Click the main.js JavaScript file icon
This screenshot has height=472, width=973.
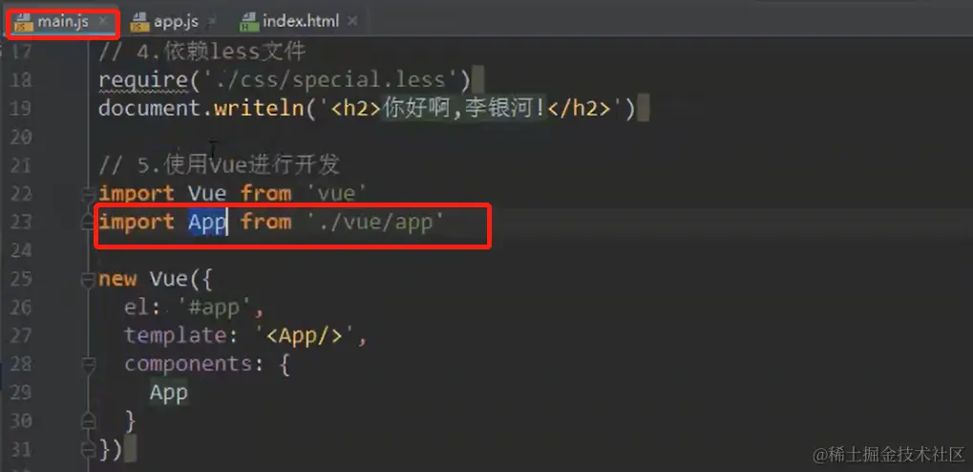pyautogui.click(x=24, y=22)
